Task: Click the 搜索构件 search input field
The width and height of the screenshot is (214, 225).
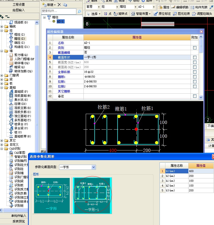Action: (59, 11)
